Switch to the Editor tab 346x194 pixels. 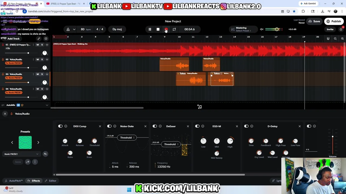51,181
